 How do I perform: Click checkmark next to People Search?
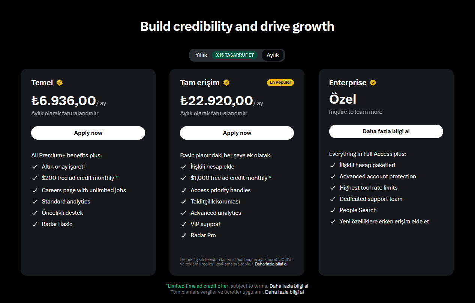point(333,210)
